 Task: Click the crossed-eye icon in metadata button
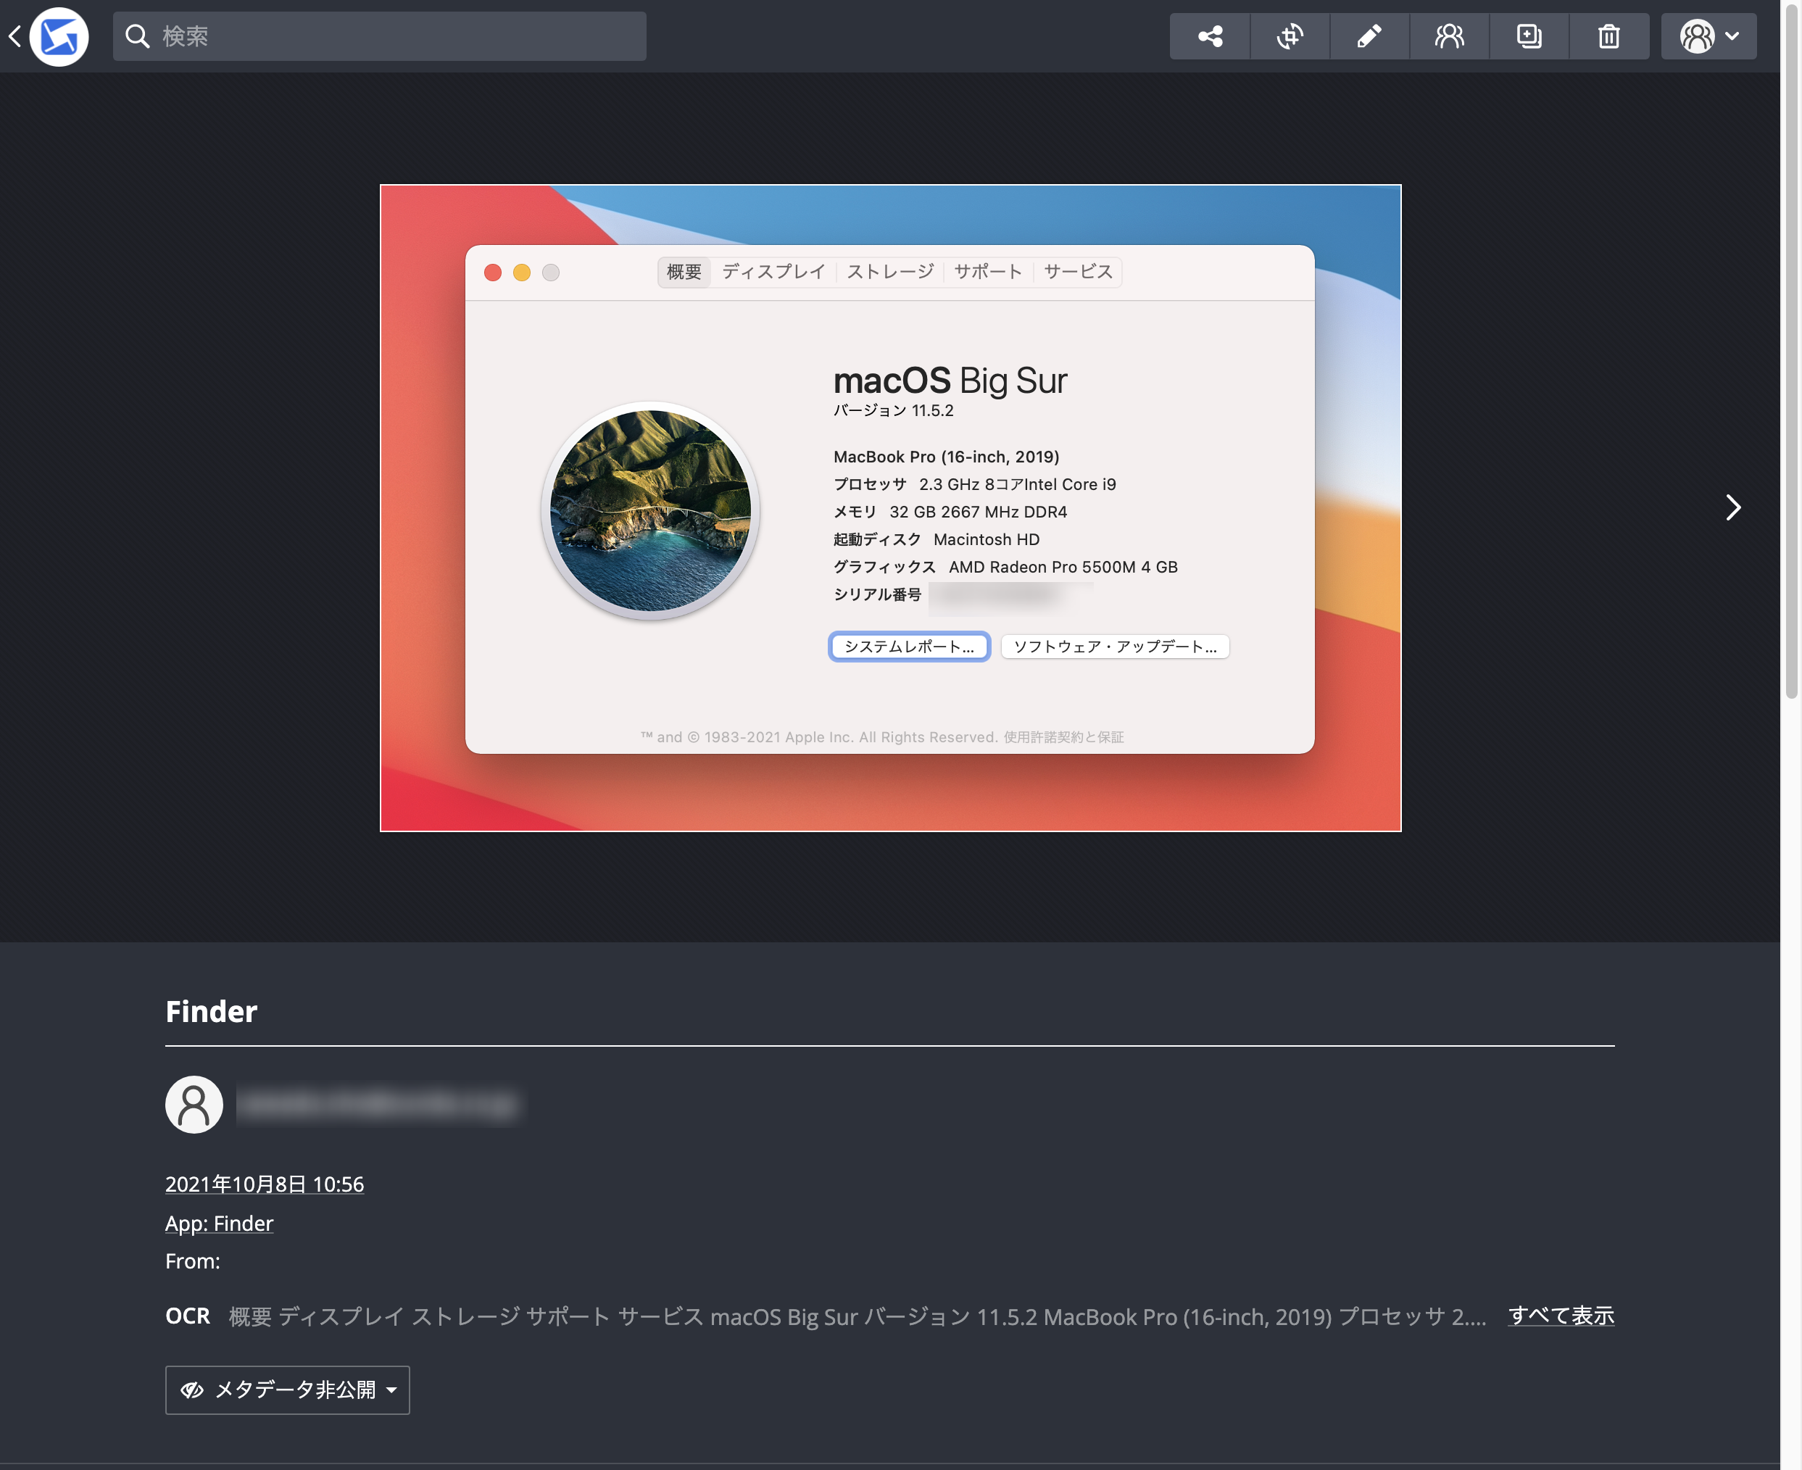click(192, 1390)
